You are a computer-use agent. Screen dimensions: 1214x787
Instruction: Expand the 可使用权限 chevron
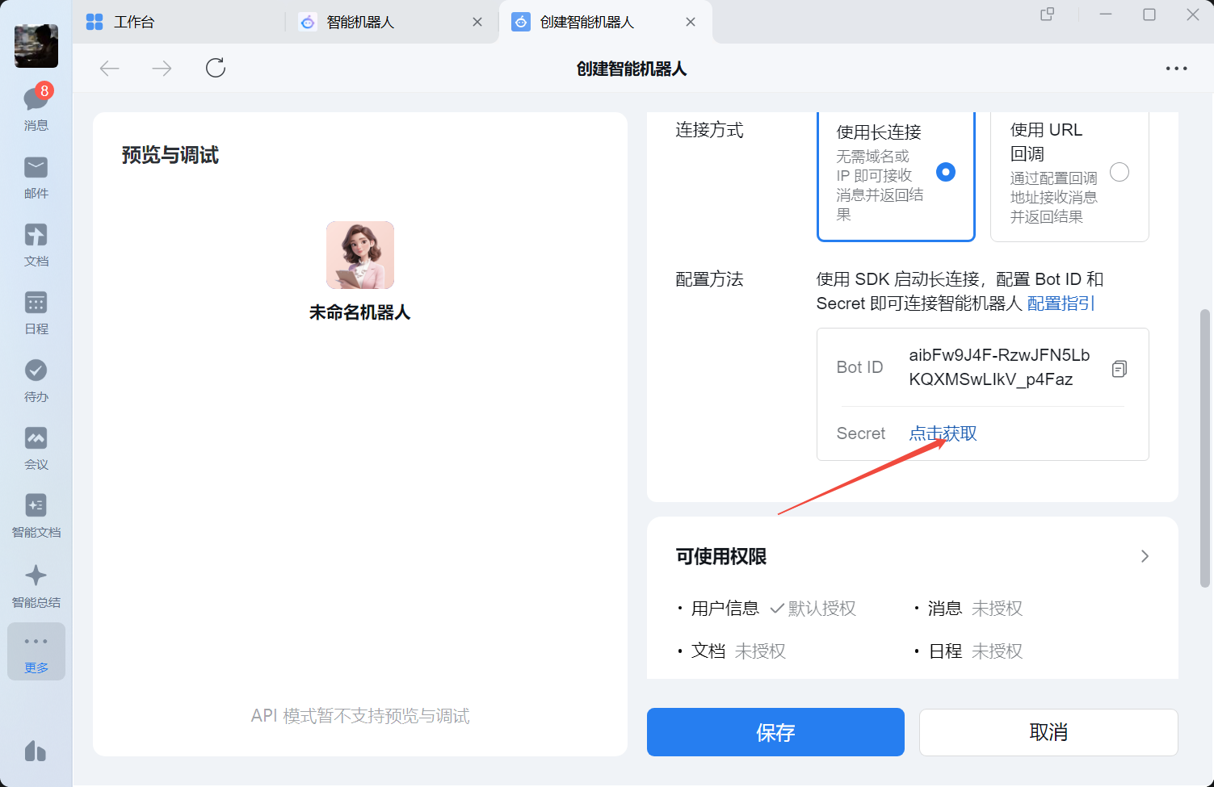tap(1145, 556)
